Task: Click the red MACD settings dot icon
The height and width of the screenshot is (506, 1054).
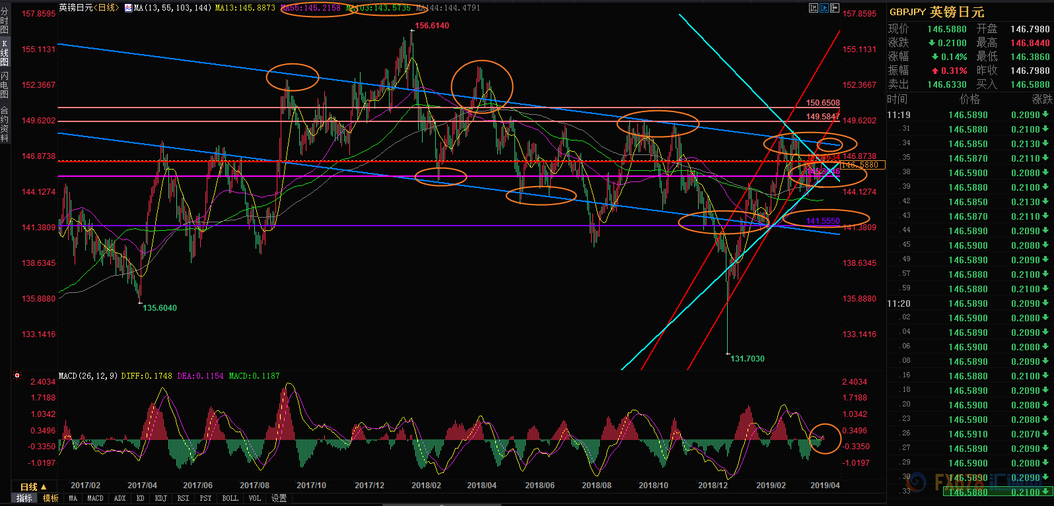Action: click(x=17, y=375)
